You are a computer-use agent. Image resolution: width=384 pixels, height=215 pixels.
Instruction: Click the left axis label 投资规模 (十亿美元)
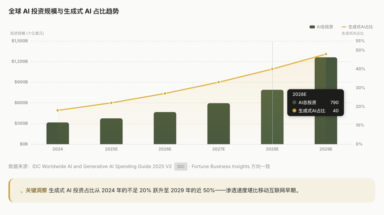coord(27,33)
